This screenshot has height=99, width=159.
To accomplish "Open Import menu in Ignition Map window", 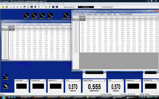I will [96, 14].
